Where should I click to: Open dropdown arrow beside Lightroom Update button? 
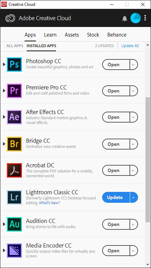pyautogui.click(x=134, y=197)
